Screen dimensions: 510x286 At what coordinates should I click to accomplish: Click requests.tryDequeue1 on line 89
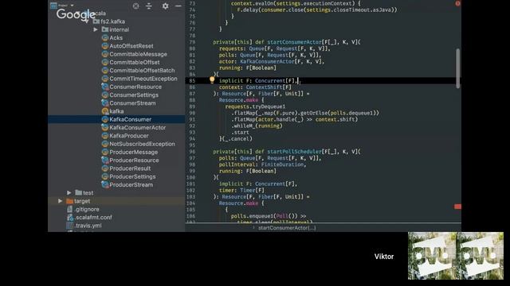coord(255,106)
